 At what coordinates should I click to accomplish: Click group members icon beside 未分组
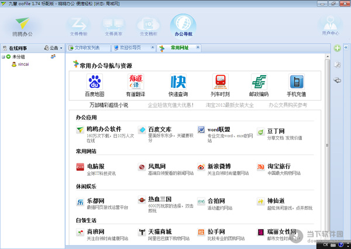[53, 57]
